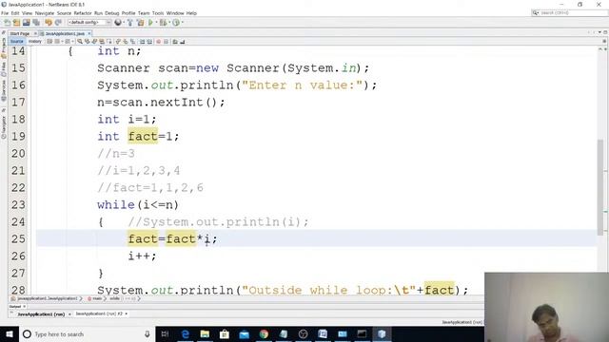Click the editor vertical scrollbar thumb
Screen dimensions: 609x342
click(x=600, y=186)
